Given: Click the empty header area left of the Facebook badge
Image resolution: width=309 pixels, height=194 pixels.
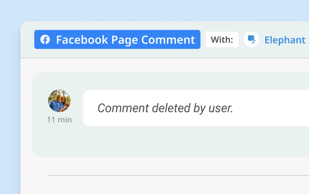Looking at the screenshot, I should (x=27, y=40).
